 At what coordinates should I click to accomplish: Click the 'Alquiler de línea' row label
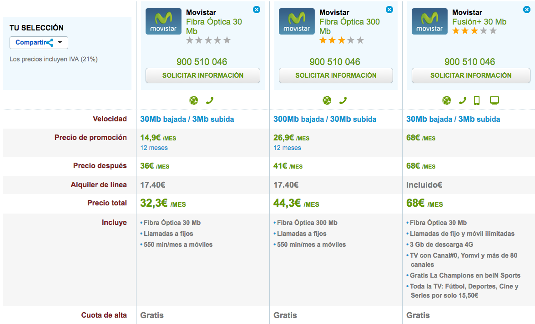[x=99, y=185]
